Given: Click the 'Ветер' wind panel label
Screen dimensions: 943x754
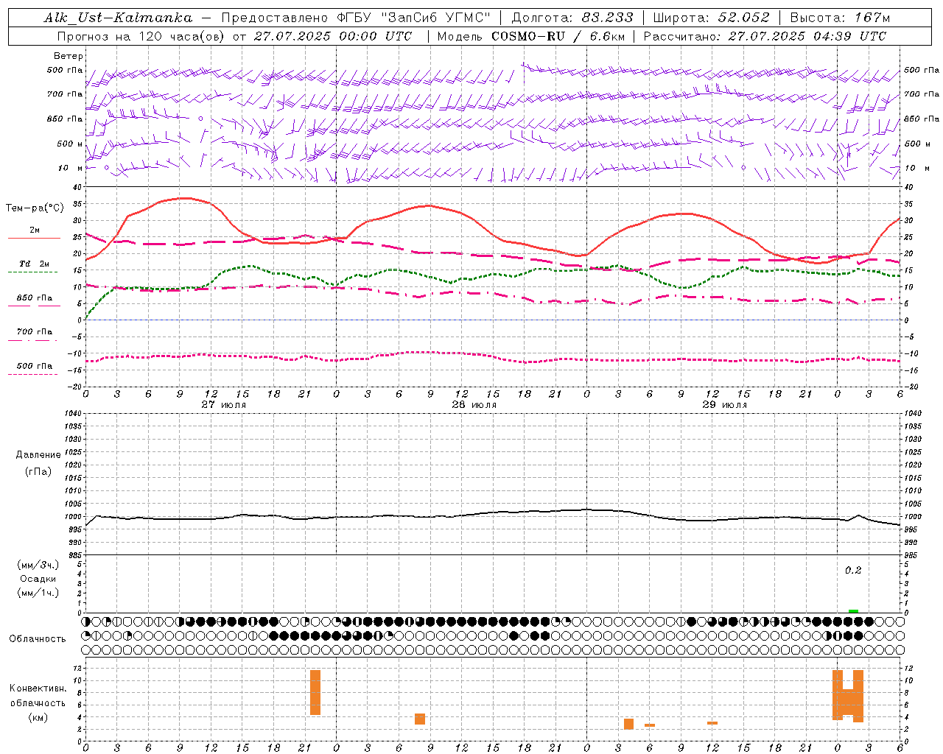Looking at the screenshot, I should pos(68,56).
